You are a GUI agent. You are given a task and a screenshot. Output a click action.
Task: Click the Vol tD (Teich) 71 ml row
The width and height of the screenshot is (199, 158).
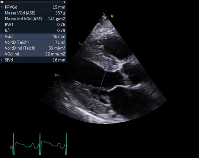click(33, 42)
